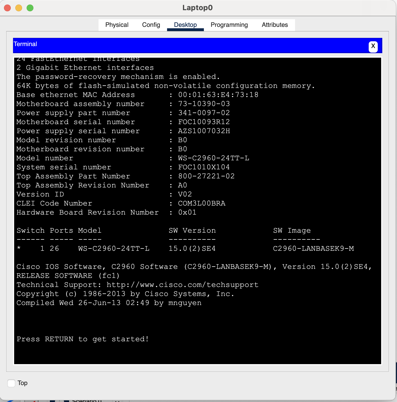The image size is (397, 402).
Task: Click the Hardware Board Revision value 0x01
Action: [x=187, y=212]
